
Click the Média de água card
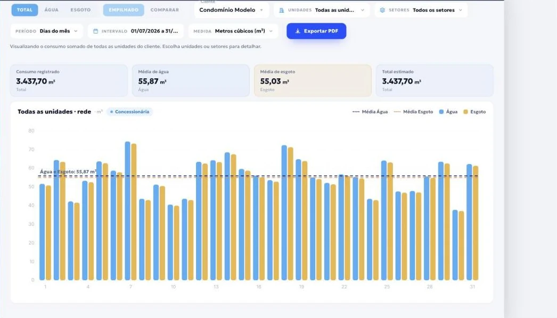point(191,80)
